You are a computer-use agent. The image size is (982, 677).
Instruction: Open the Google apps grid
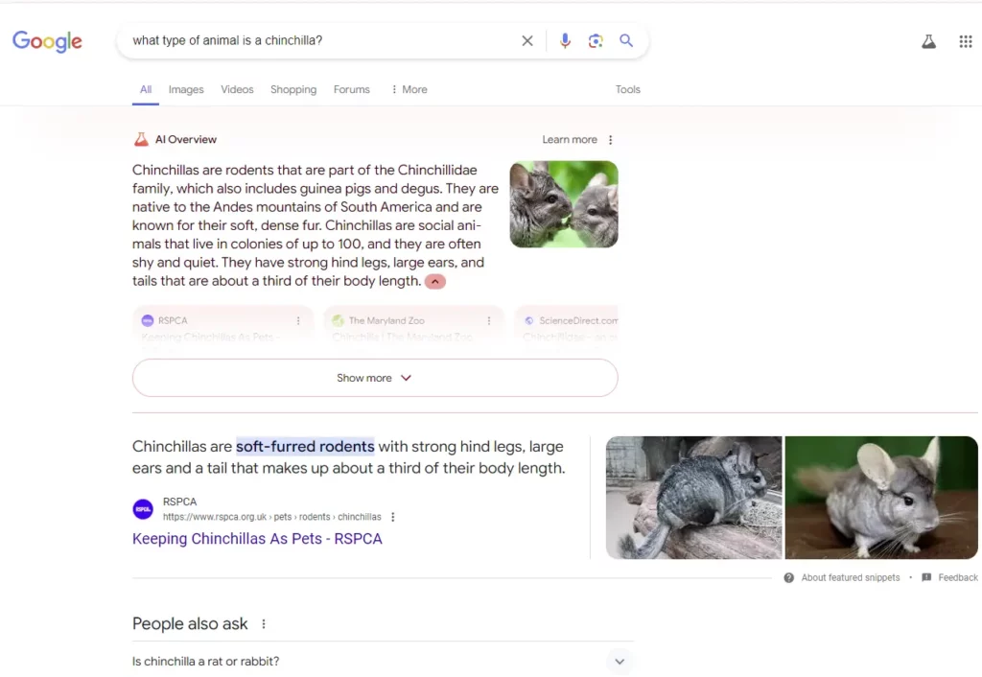tap(966, 41)
